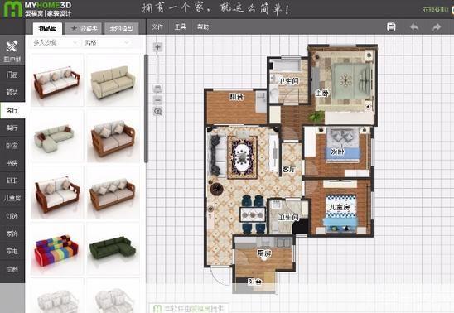Open the 帮助 help menu
Screen dimensions: 454x313
pyautogui.click(x=203, y=26)
